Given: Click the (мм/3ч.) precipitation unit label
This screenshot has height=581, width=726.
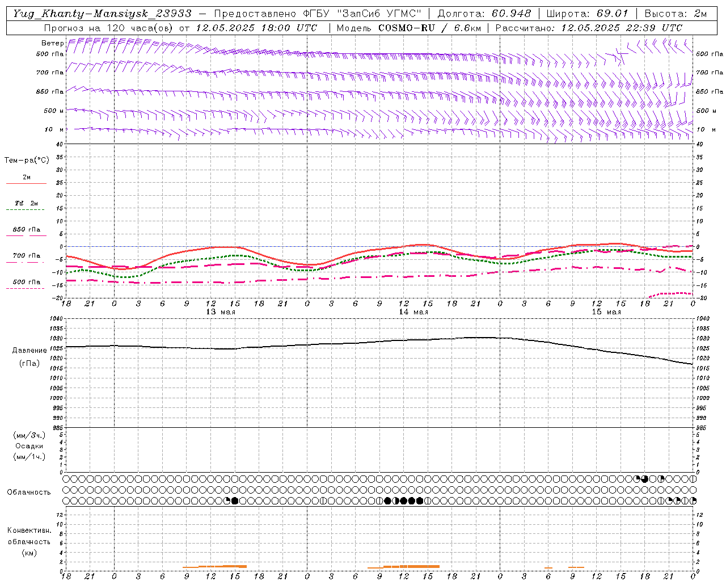Looking at the screenshot, I should tap(29, 435).
